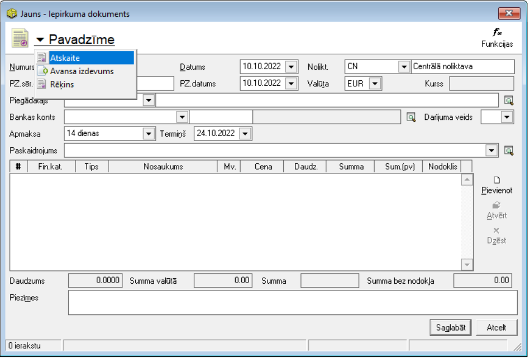Click into the Piezīmes notes field

[293, 303]
